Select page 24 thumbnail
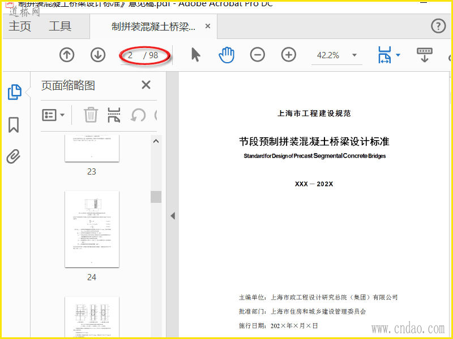 pos(92,229)
